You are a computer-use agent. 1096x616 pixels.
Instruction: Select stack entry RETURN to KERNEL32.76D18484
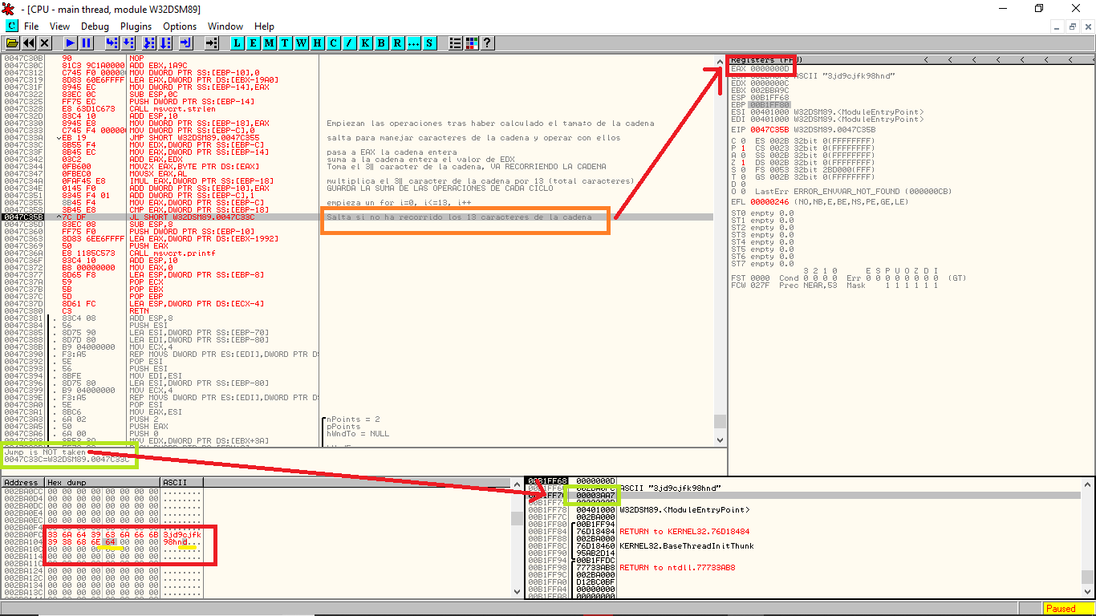pos(684,532)
